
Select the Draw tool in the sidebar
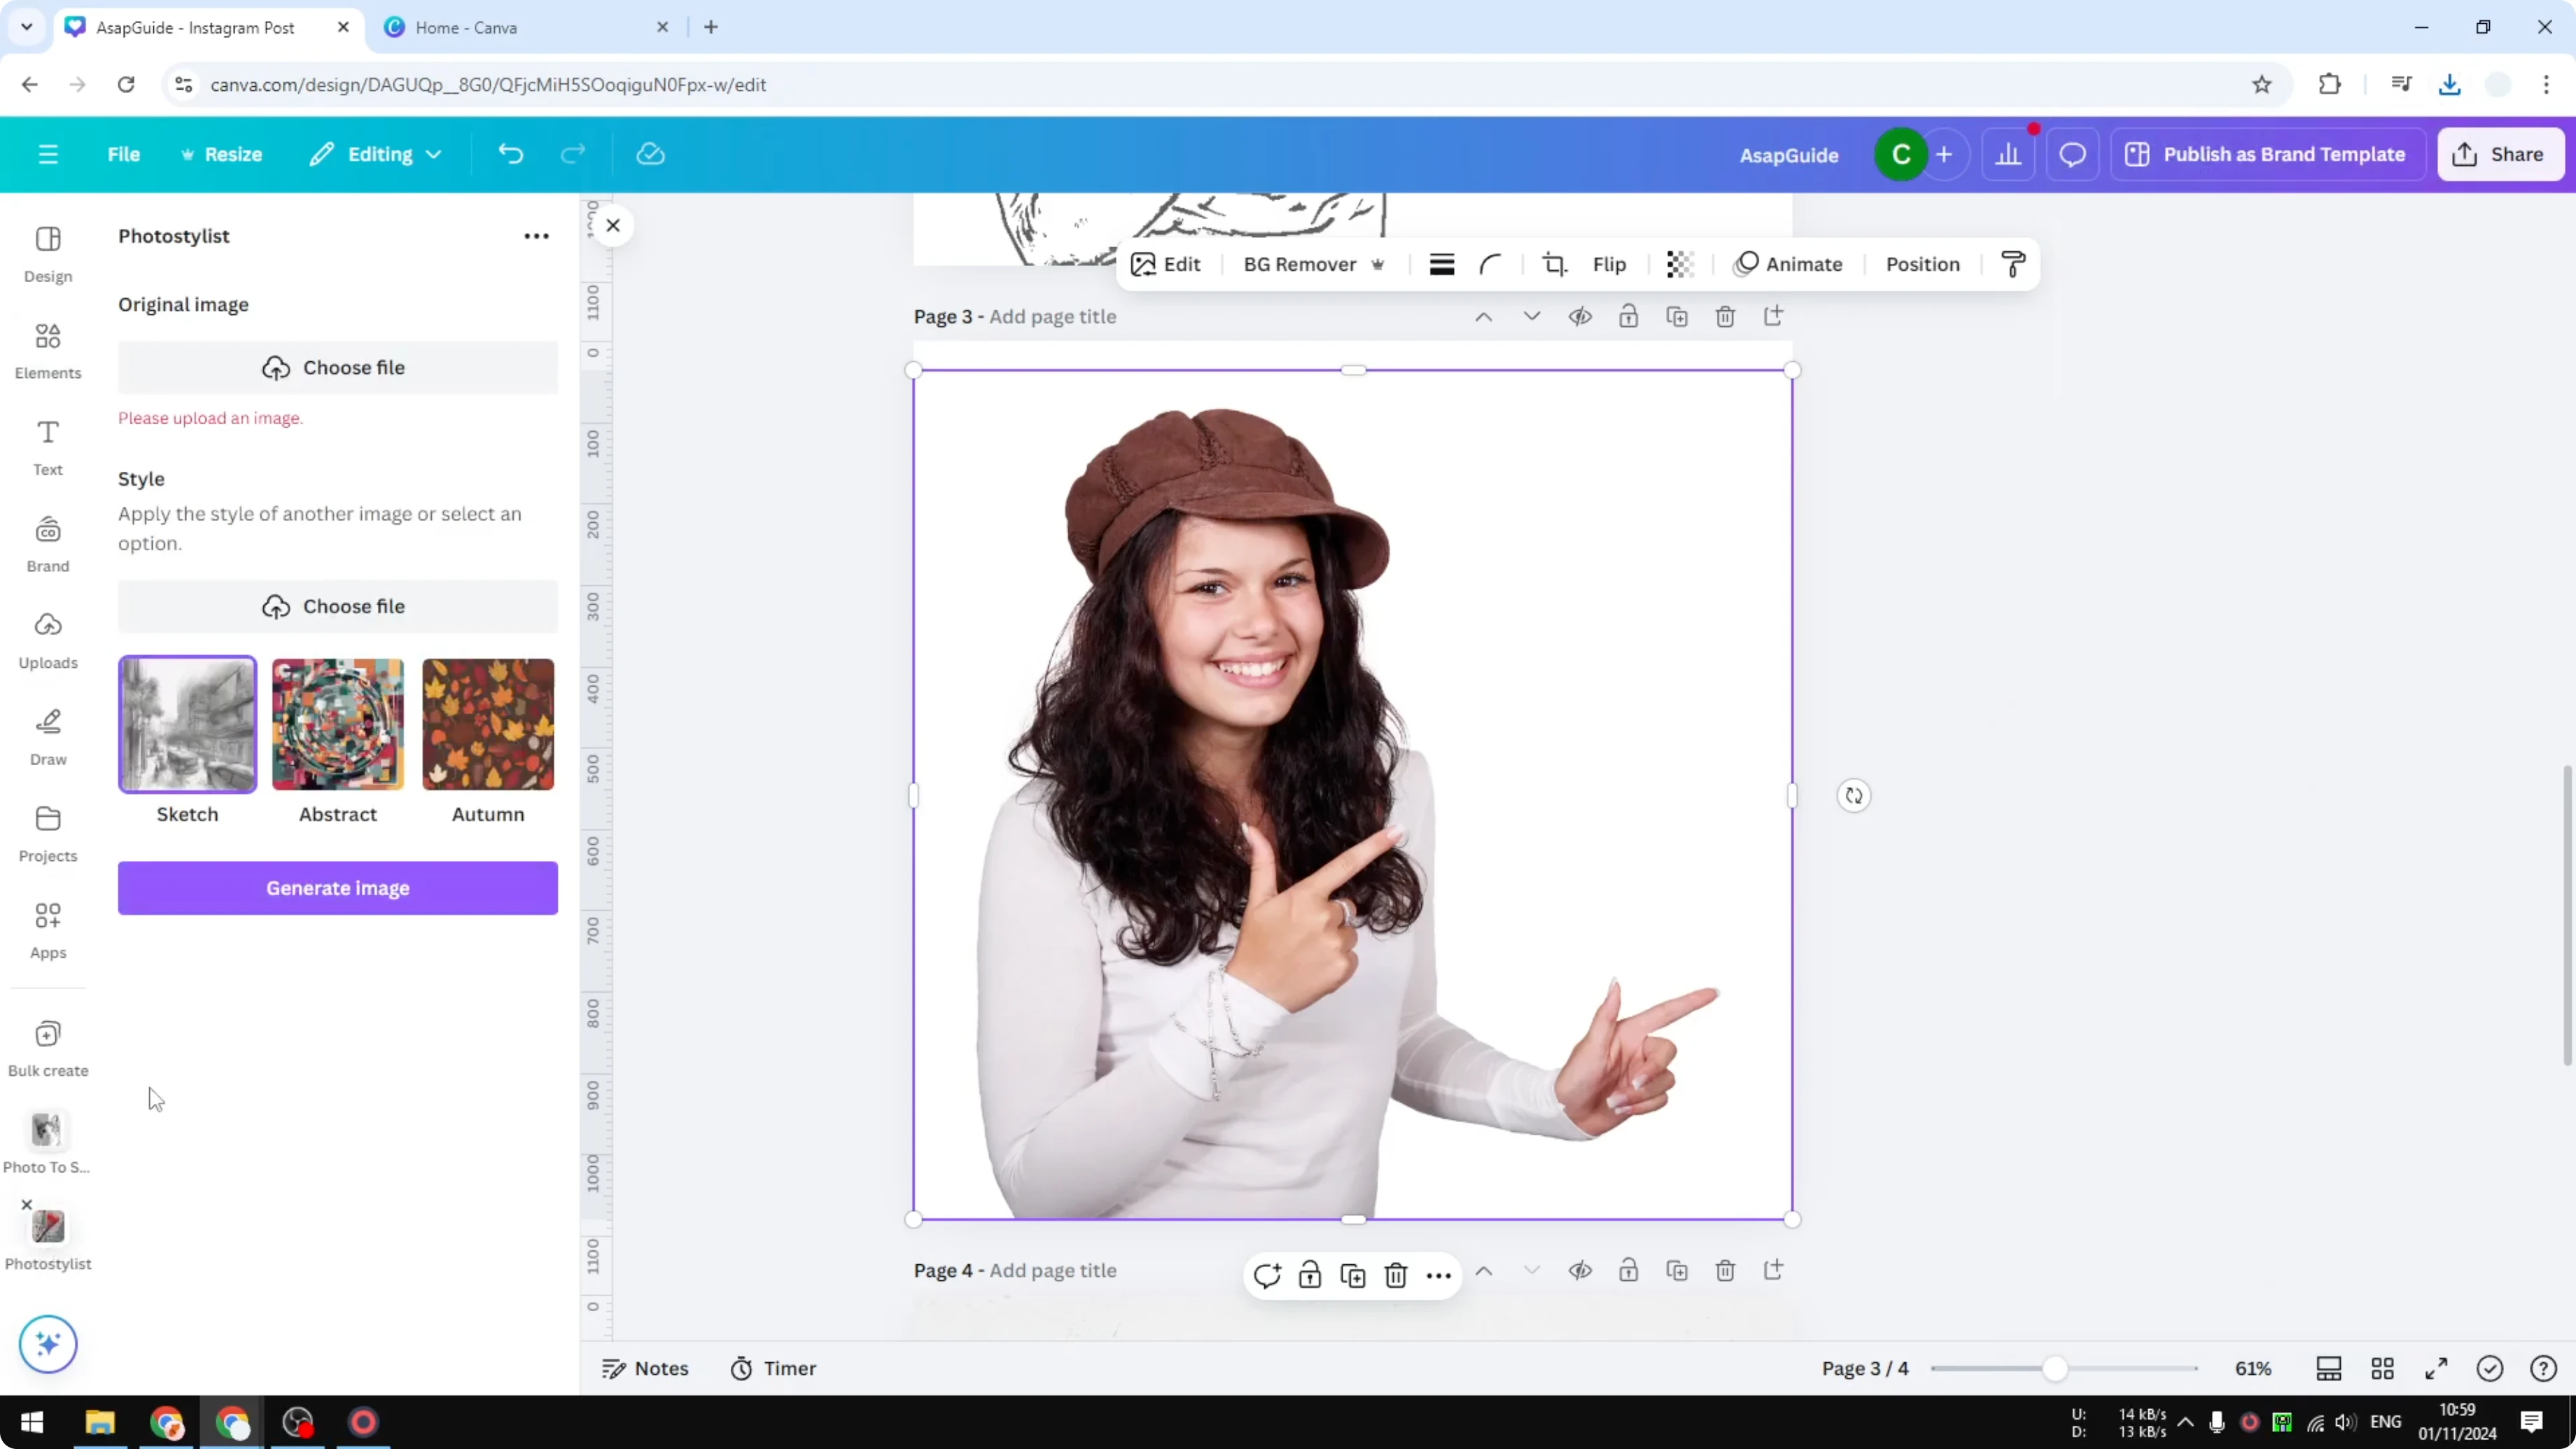tap(47, 736)
